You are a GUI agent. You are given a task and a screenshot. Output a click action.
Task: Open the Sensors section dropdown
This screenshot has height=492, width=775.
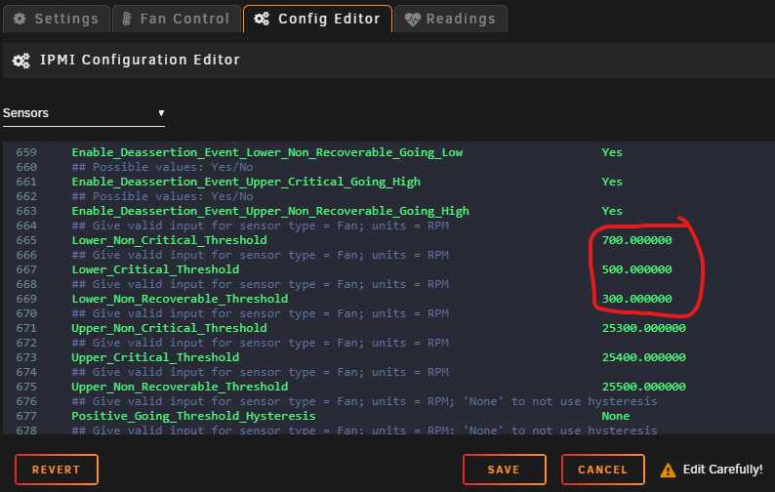click(84, 113)
